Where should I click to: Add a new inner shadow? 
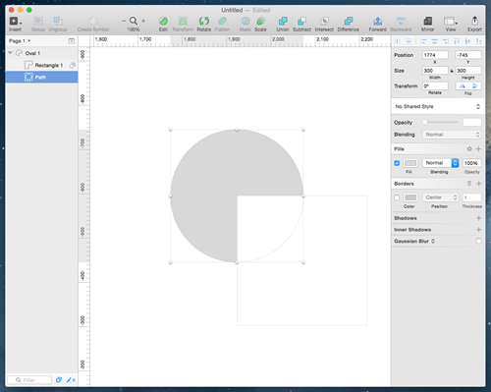point(478,230)
